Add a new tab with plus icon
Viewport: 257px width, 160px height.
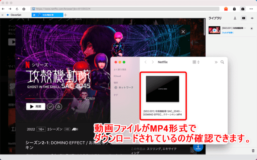tap(66, 15)
